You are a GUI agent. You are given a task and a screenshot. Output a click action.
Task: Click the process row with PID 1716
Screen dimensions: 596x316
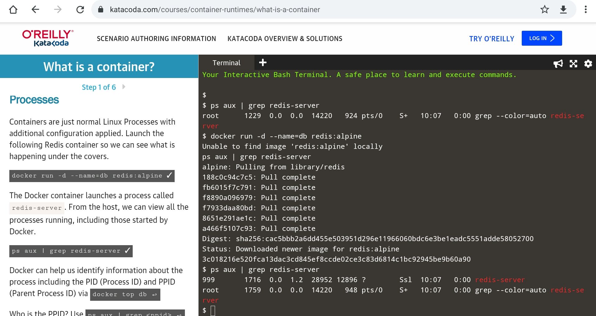pos(364,280)
